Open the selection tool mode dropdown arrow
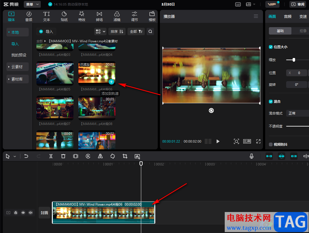Screen dimensions: 309x233 click(15, 156)
